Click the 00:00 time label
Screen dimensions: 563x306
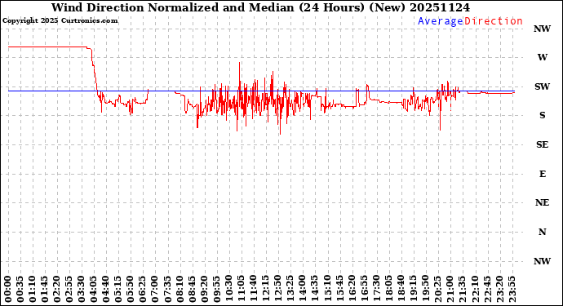tap(8, 290)
